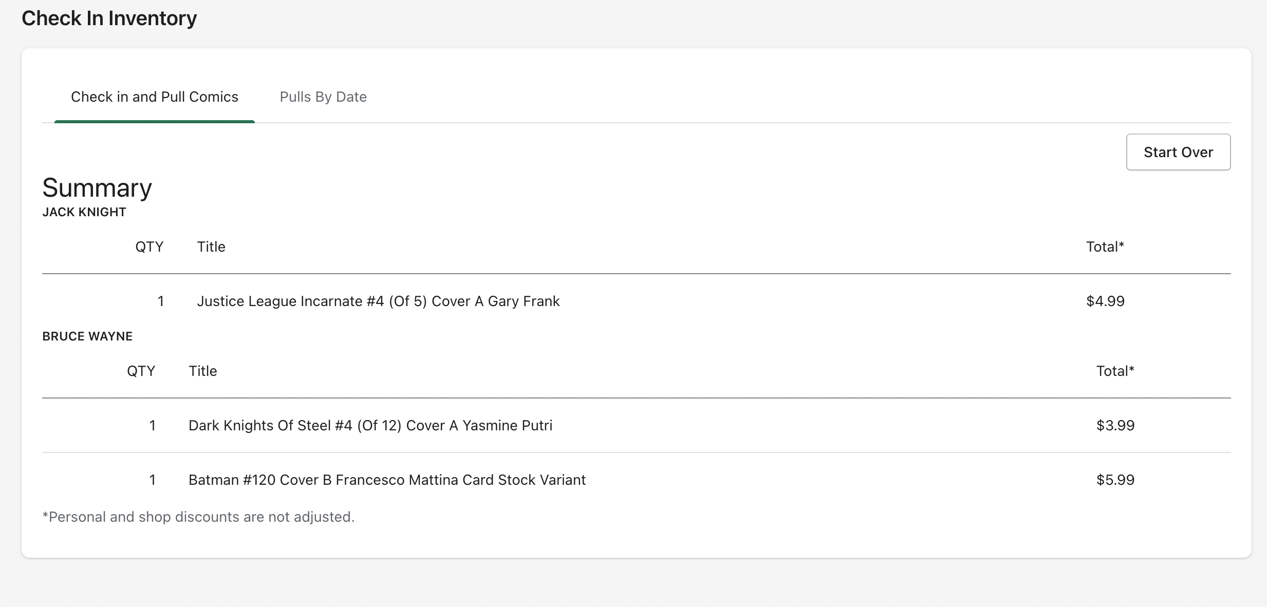This screenshot has height=607, width=1267.
Task: Click Title column header under Bruce Wayne
Action: (203, 371)
